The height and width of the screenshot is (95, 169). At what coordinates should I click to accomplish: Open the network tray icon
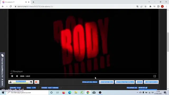click(149, 93)
